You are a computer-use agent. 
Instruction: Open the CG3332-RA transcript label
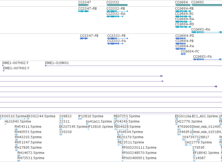point(116,14)
